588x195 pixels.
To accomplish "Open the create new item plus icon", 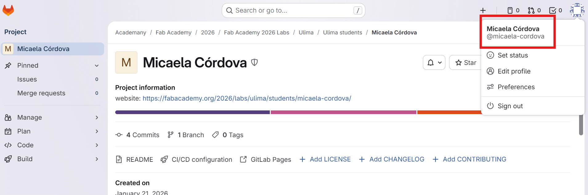I will pos(482,10).
